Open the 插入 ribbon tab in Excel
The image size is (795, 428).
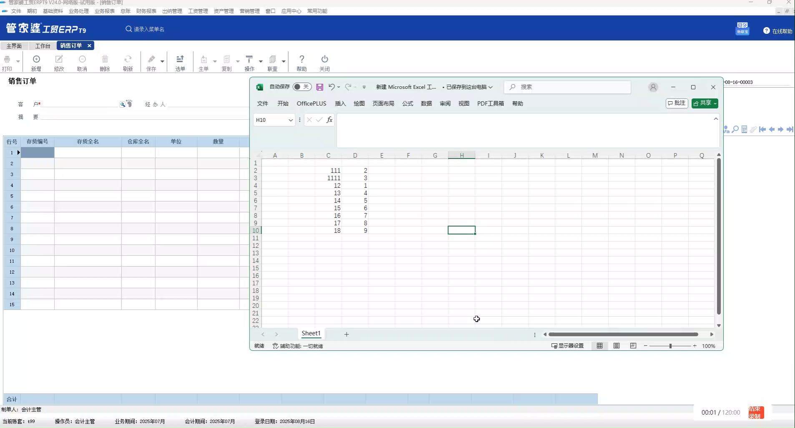click(340, 103)
